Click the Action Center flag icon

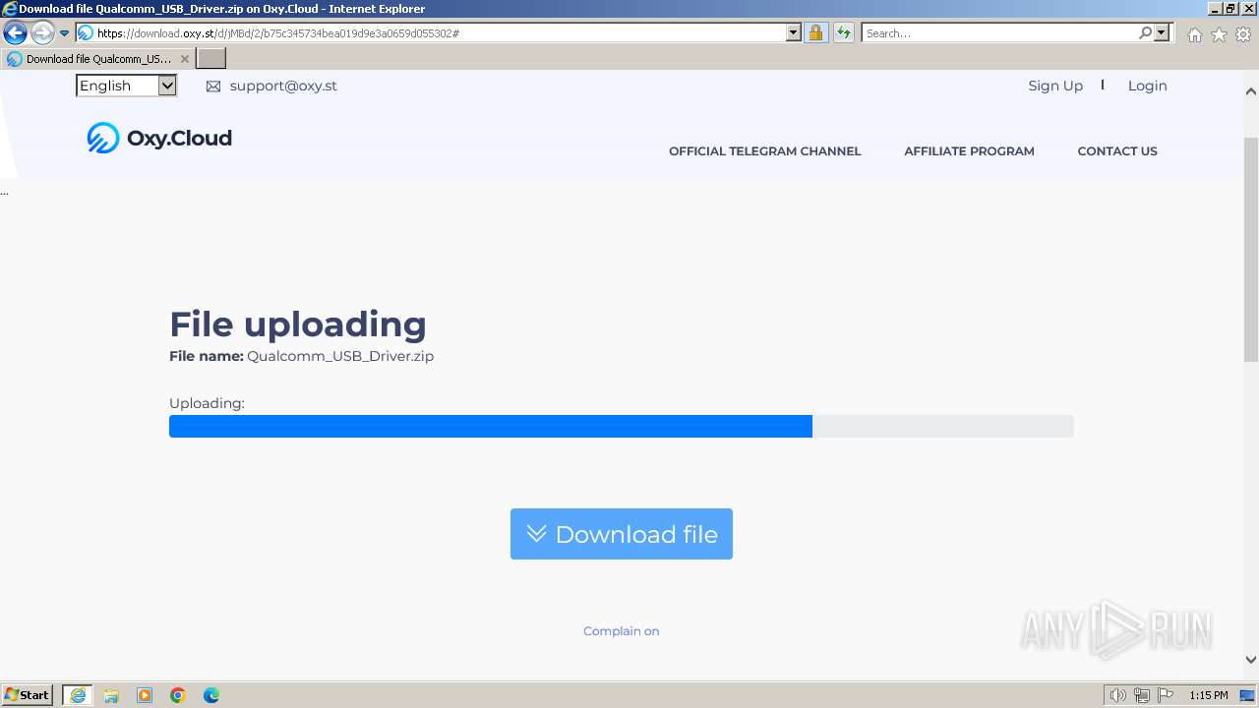1166,695
